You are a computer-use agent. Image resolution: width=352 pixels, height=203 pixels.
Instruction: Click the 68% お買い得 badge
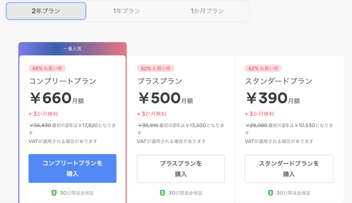pos(47,68)
